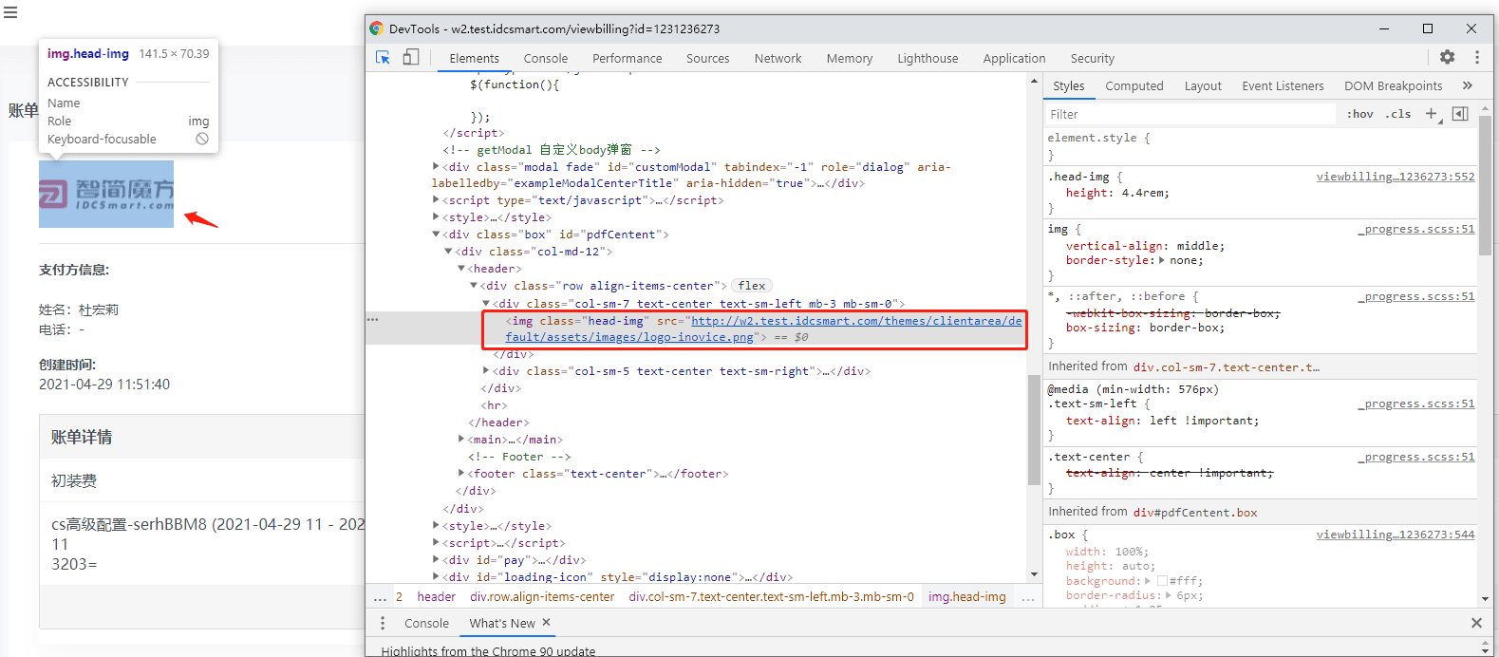Toggle the device toolbar icon
The height and width of the screenshot is (657, 1499).
click(x=411, y=58)
